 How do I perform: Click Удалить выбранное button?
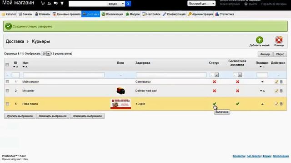20,116
